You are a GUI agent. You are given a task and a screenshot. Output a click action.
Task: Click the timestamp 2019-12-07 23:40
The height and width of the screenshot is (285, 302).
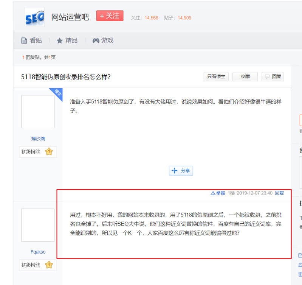point(254,193)
